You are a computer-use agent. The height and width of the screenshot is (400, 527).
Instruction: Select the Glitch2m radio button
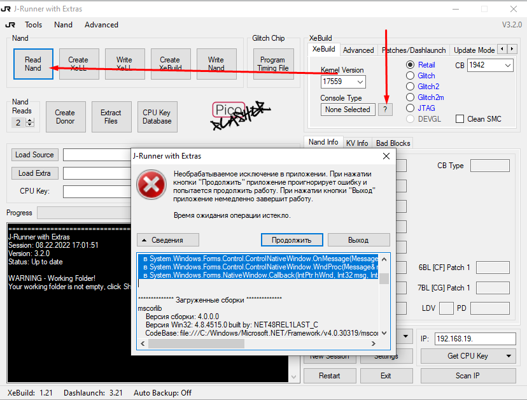click(x=425, y=97)
